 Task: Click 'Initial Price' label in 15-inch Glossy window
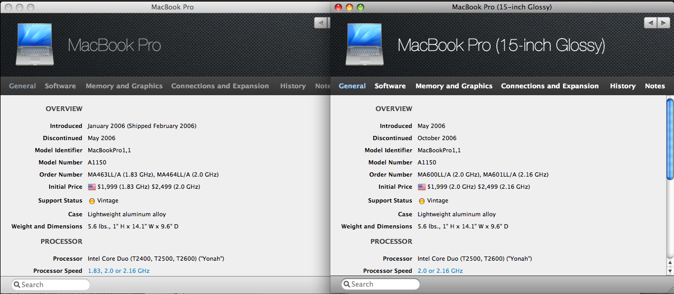click(x=395, y=187)
